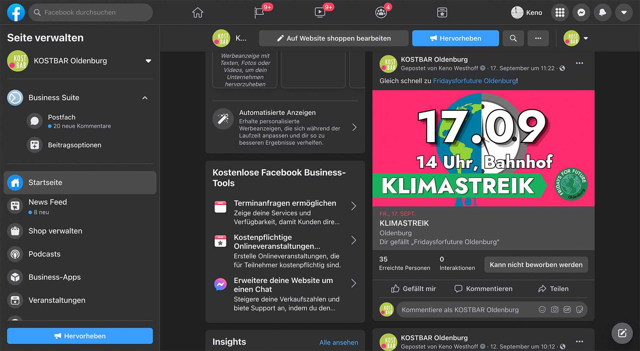Click the blue Hervorheben button
Screen dimensions: 640x351
[x=455, y=38]
